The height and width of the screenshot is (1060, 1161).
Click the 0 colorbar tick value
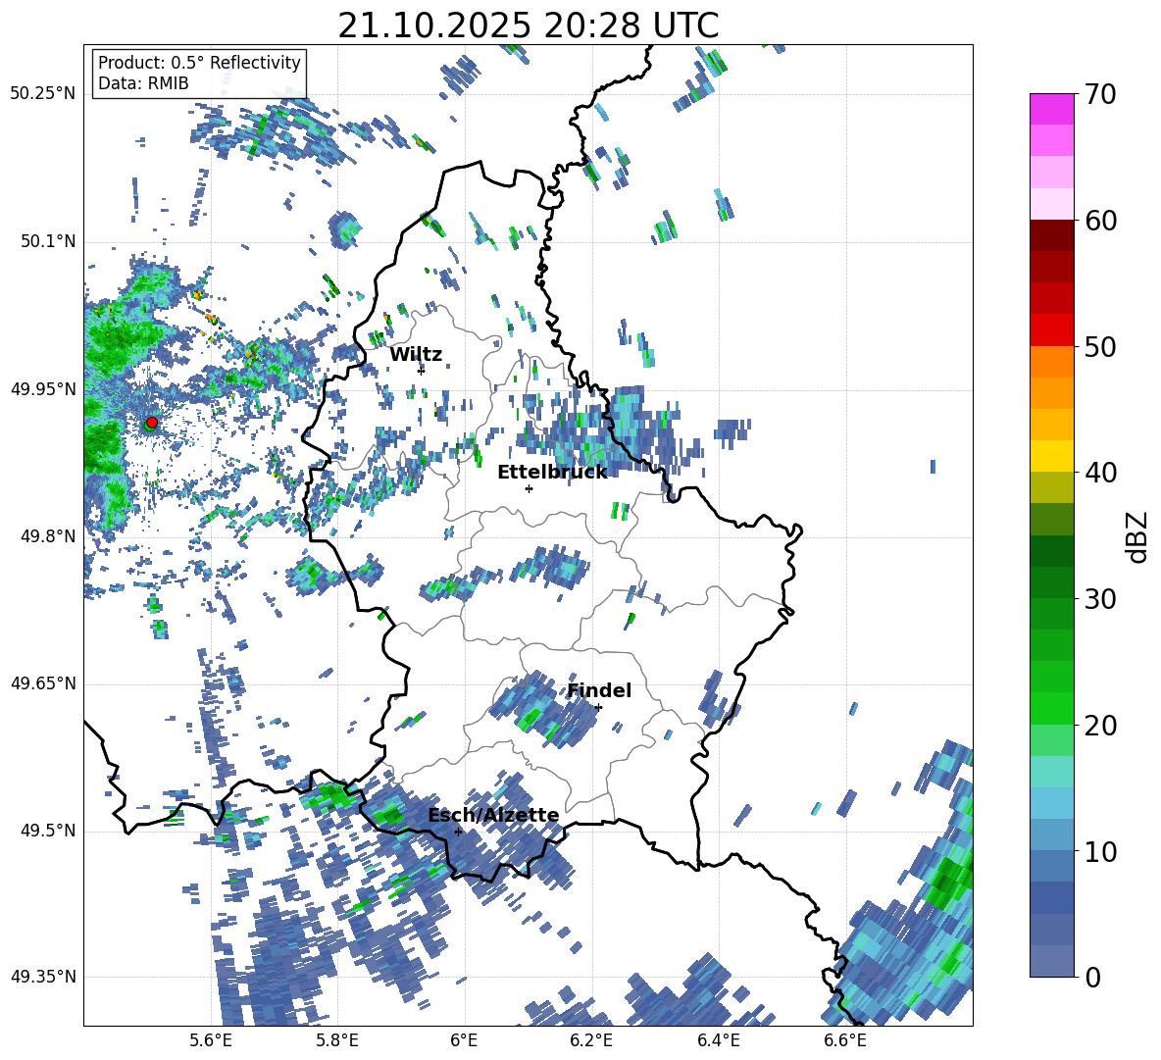[1092, 977]
